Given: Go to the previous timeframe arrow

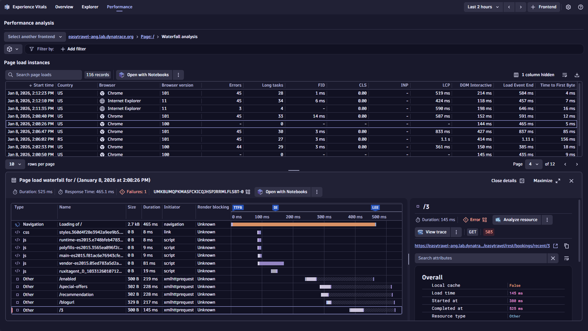Looking at the screenshot, I should pos(509,7).
